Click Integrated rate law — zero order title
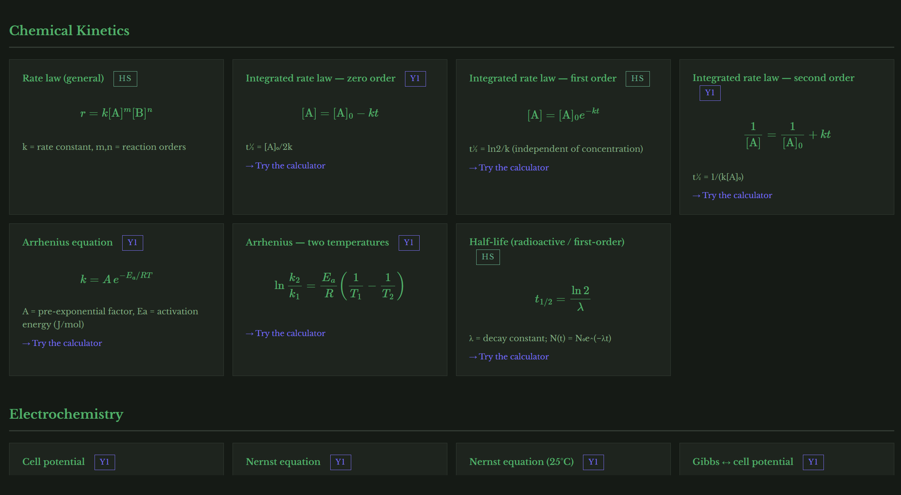This screenshot has width=901, height=495. click(320, 78)
